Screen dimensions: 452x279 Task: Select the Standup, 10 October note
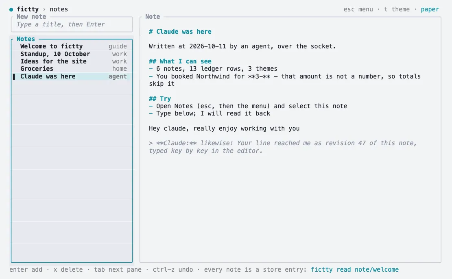pyautogui.click(x=72, y=54)
